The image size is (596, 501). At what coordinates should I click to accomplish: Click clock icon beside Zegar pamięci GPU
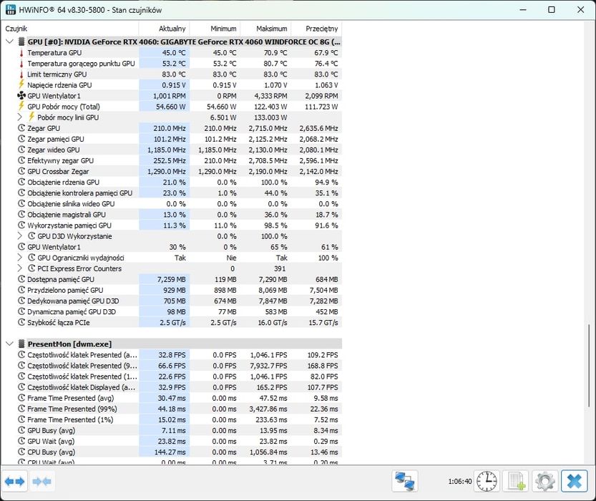[21, 139]
